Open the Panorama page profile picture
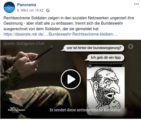 point(9,7)
